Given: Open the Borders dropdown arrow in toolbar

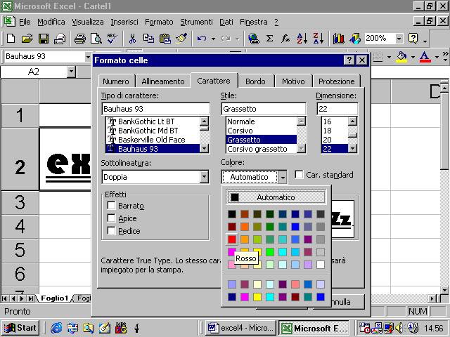Looking at the screenshot, I should pos(389,57).
